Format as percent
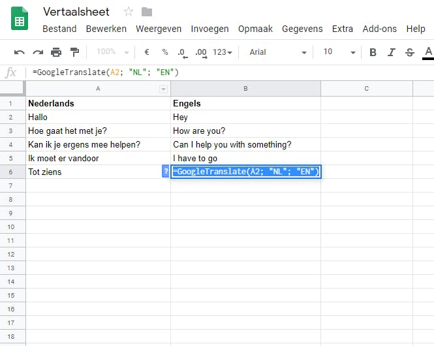 point(164,52)
